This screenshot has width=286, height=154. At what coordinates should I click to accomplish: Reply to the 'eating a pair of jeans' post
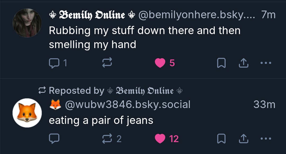(x=54, y=139)
